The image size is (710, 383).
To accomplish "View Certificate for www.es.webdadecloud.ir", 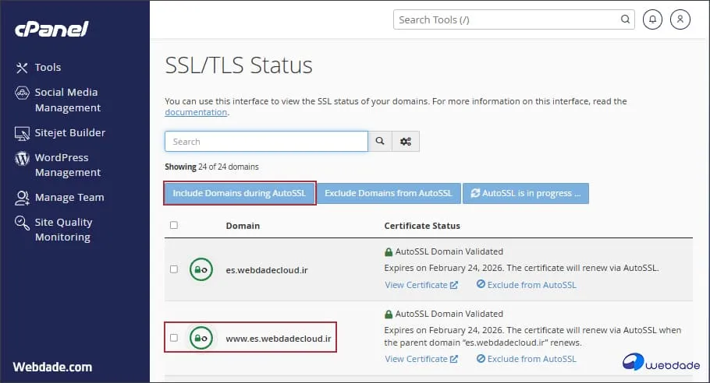I will [421, 359].
